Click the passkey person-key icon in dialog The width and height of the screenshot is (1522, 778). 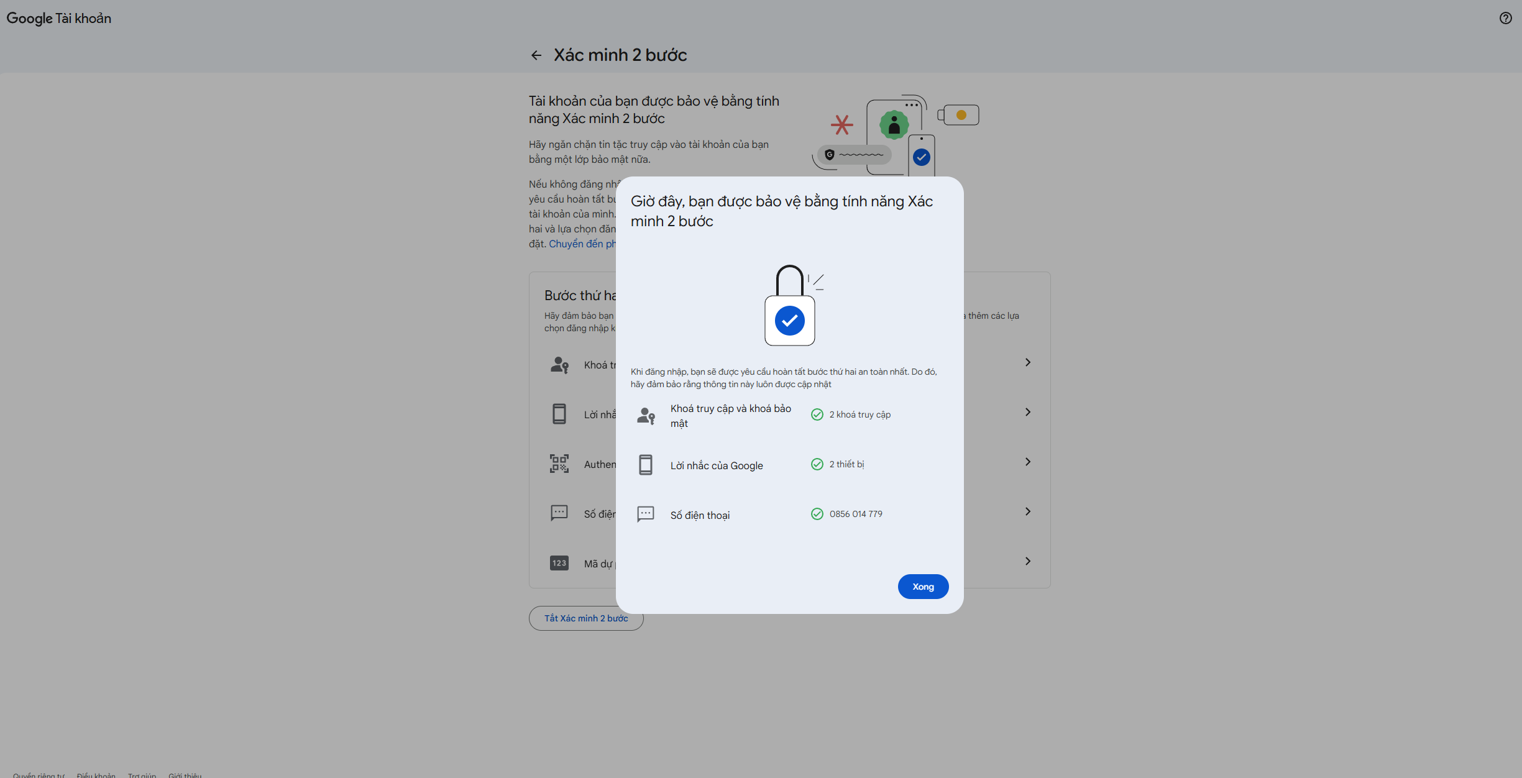[x=646, y=415]
